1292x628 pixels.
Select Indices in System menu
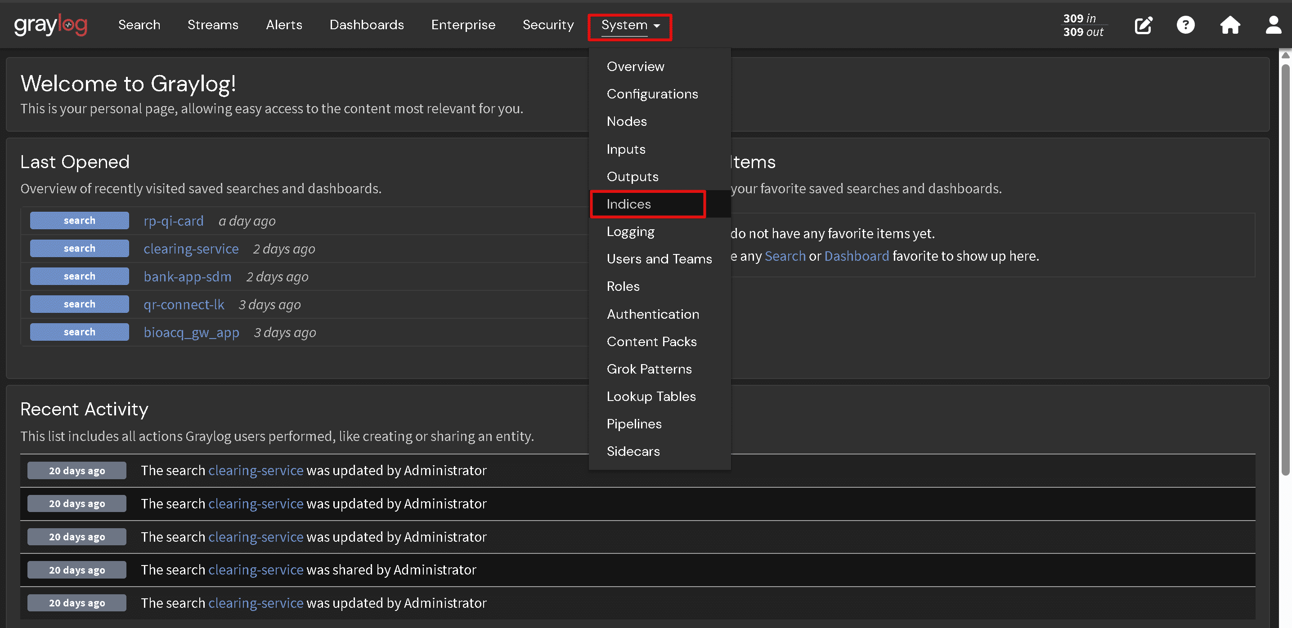(659, 204)
